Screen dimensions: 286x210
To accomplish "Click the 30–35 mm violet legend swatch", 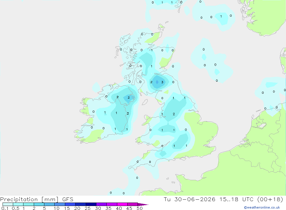I will coord(102,204).
